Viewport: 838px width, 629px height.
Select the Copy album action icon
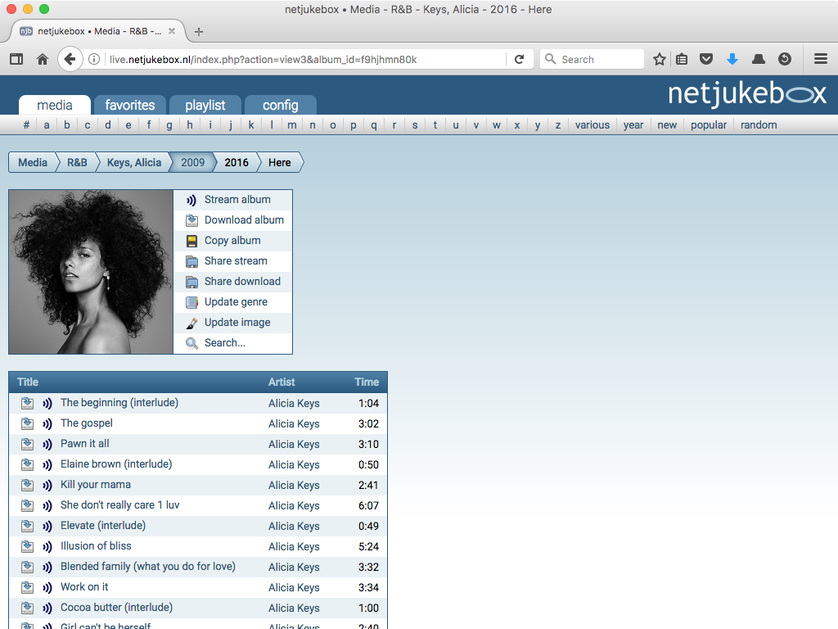click(191, 240)
